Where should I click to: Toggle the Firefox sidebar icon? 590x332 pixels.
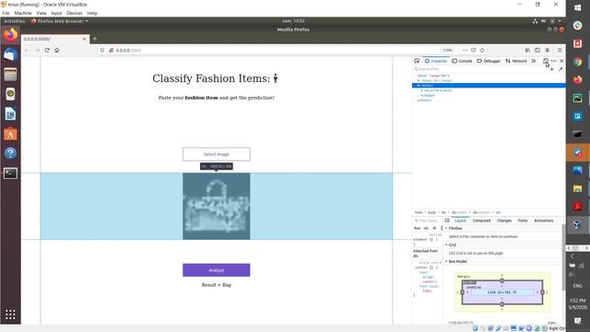[537, 50]
